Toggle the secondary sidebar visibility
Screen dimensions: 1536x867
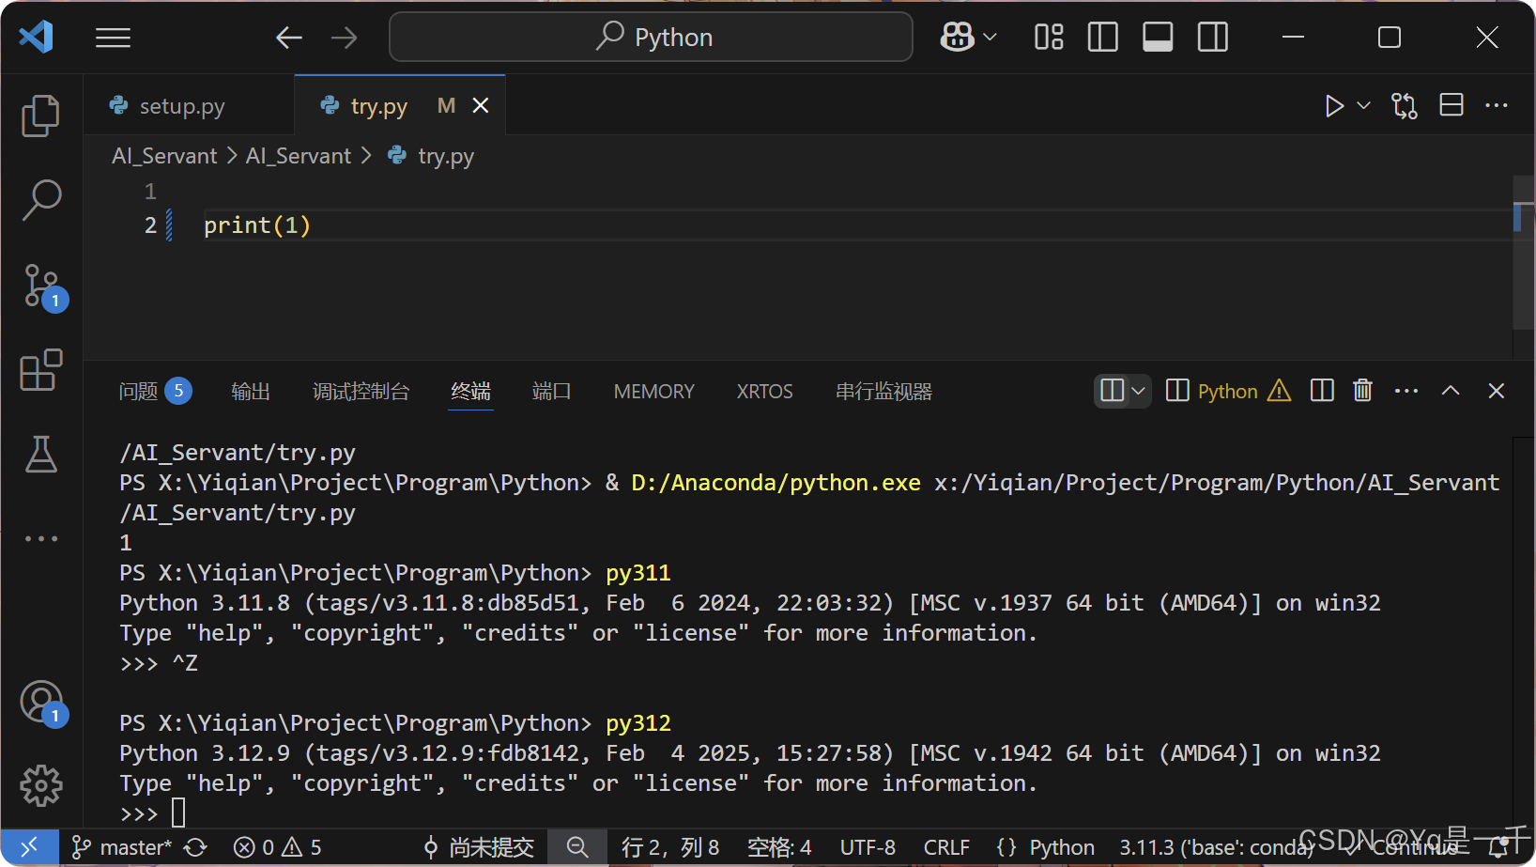coord(1211,37)
